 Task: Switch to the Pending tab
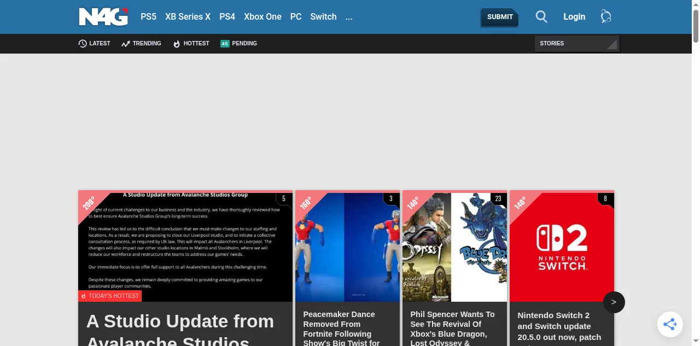[238, 43]
